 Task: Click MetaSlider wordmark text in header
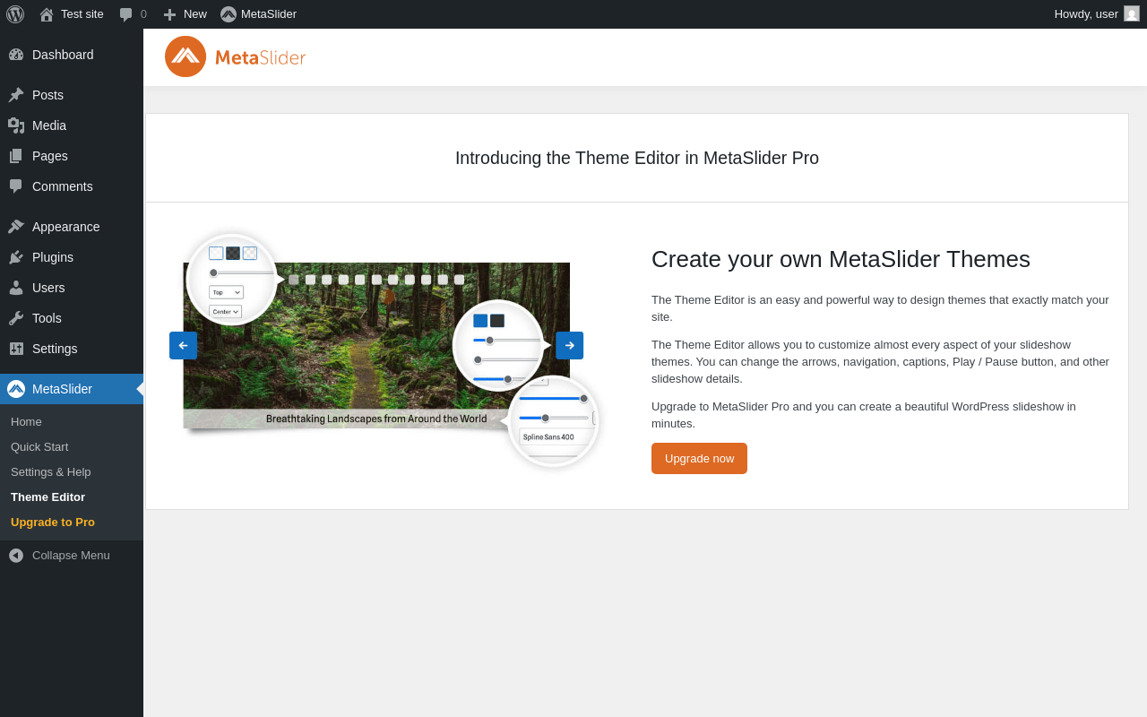[x=260, y=57]
